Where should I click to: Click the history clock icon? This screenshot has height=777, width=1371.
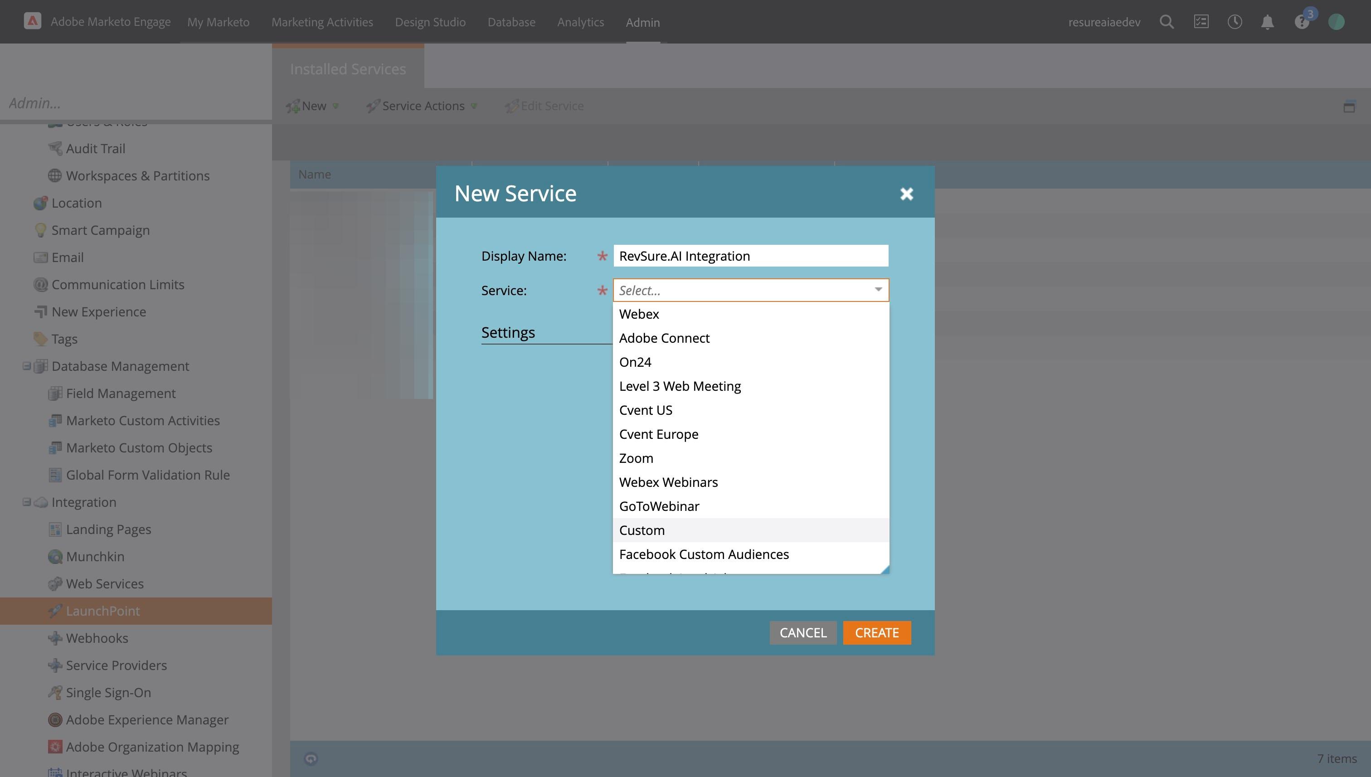[1235, 22]
